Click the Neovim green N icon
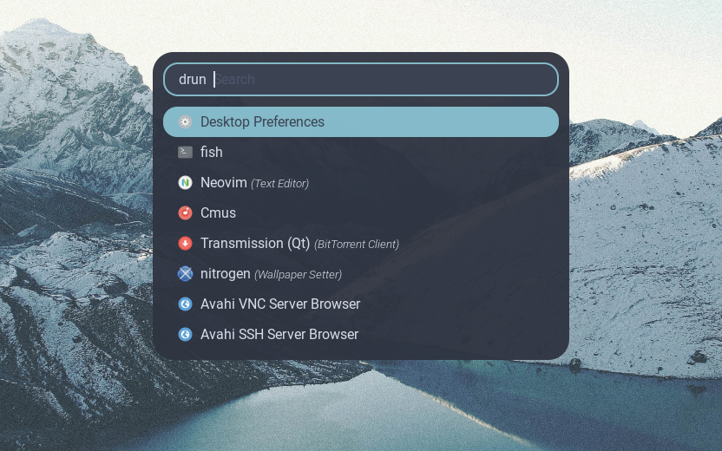The height and width of the screenshot is (451, 722). point(185,183)
